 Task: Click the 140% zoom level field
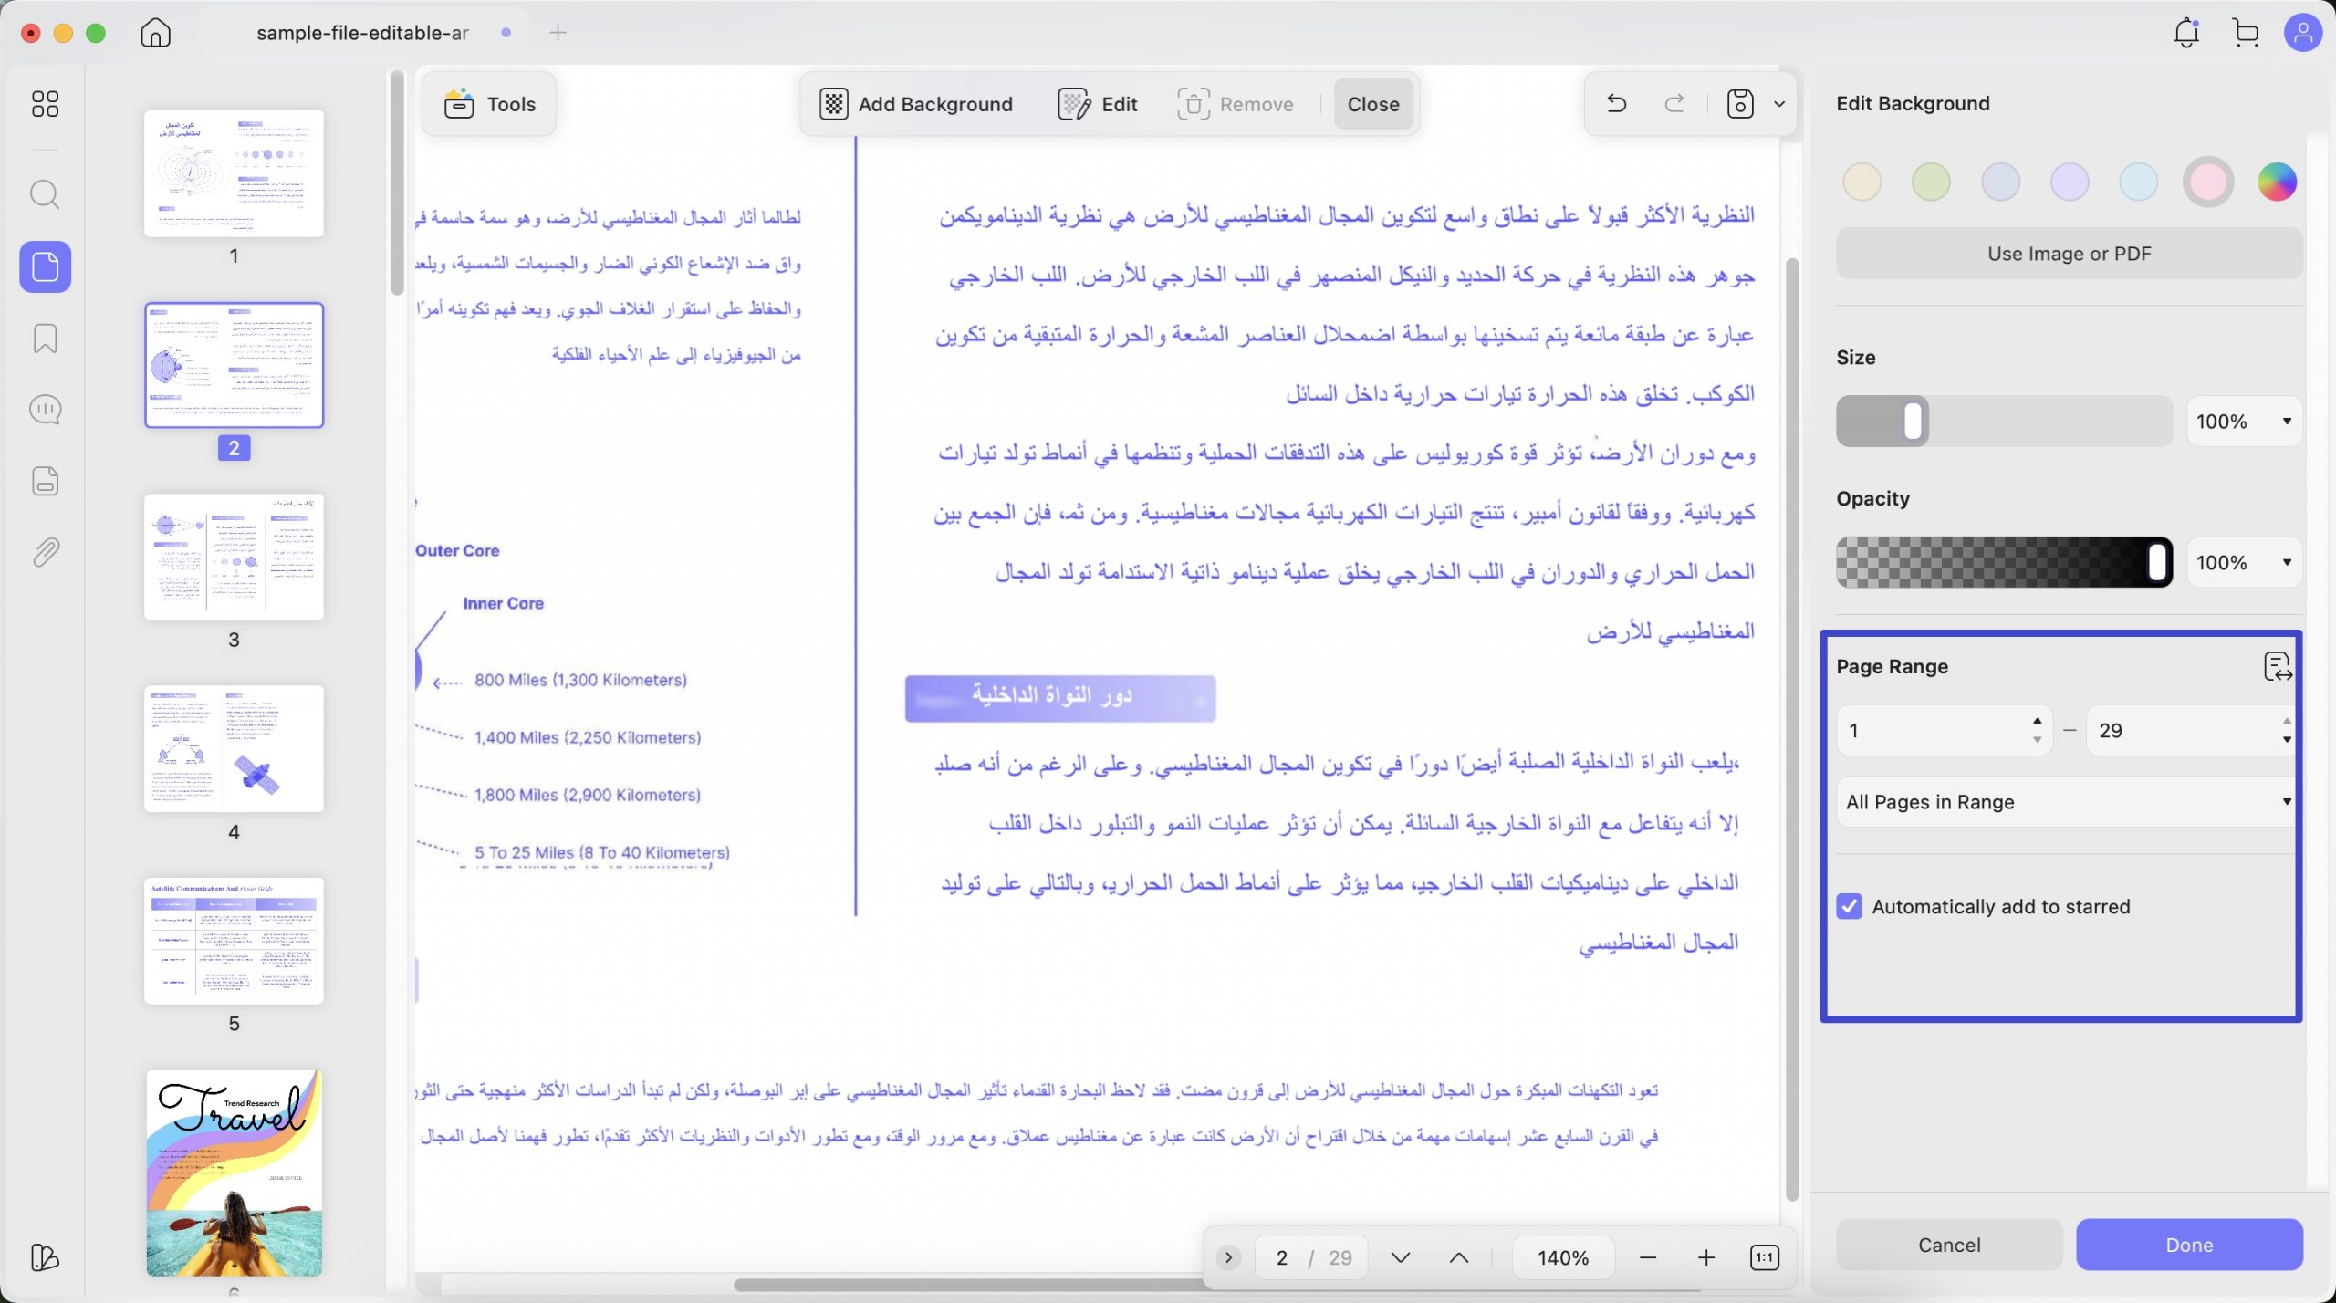pos(1563,1257)
